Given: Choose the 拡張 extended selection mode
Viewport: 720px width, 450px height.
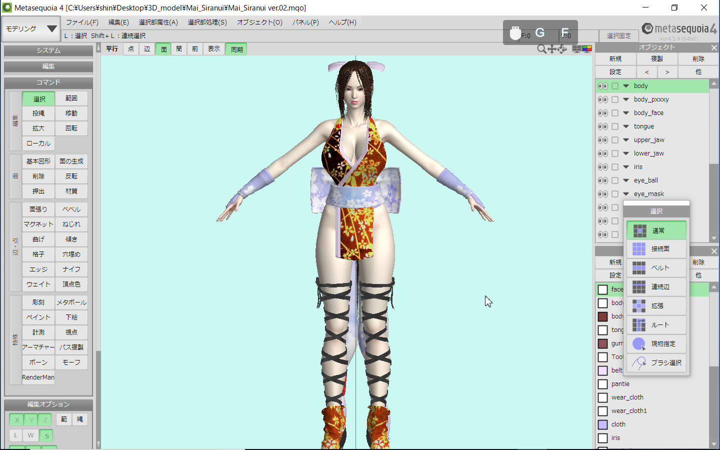Looking at the screenshot, I should (656, 306).
